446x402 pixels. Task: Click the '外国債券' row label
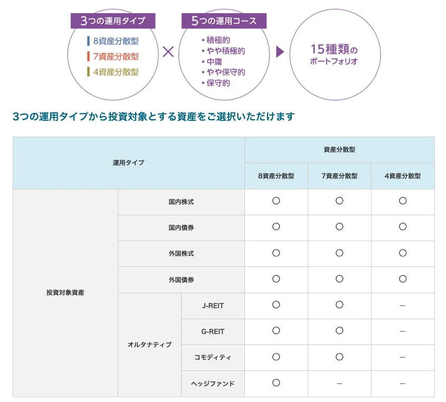[x=181, y=280]
